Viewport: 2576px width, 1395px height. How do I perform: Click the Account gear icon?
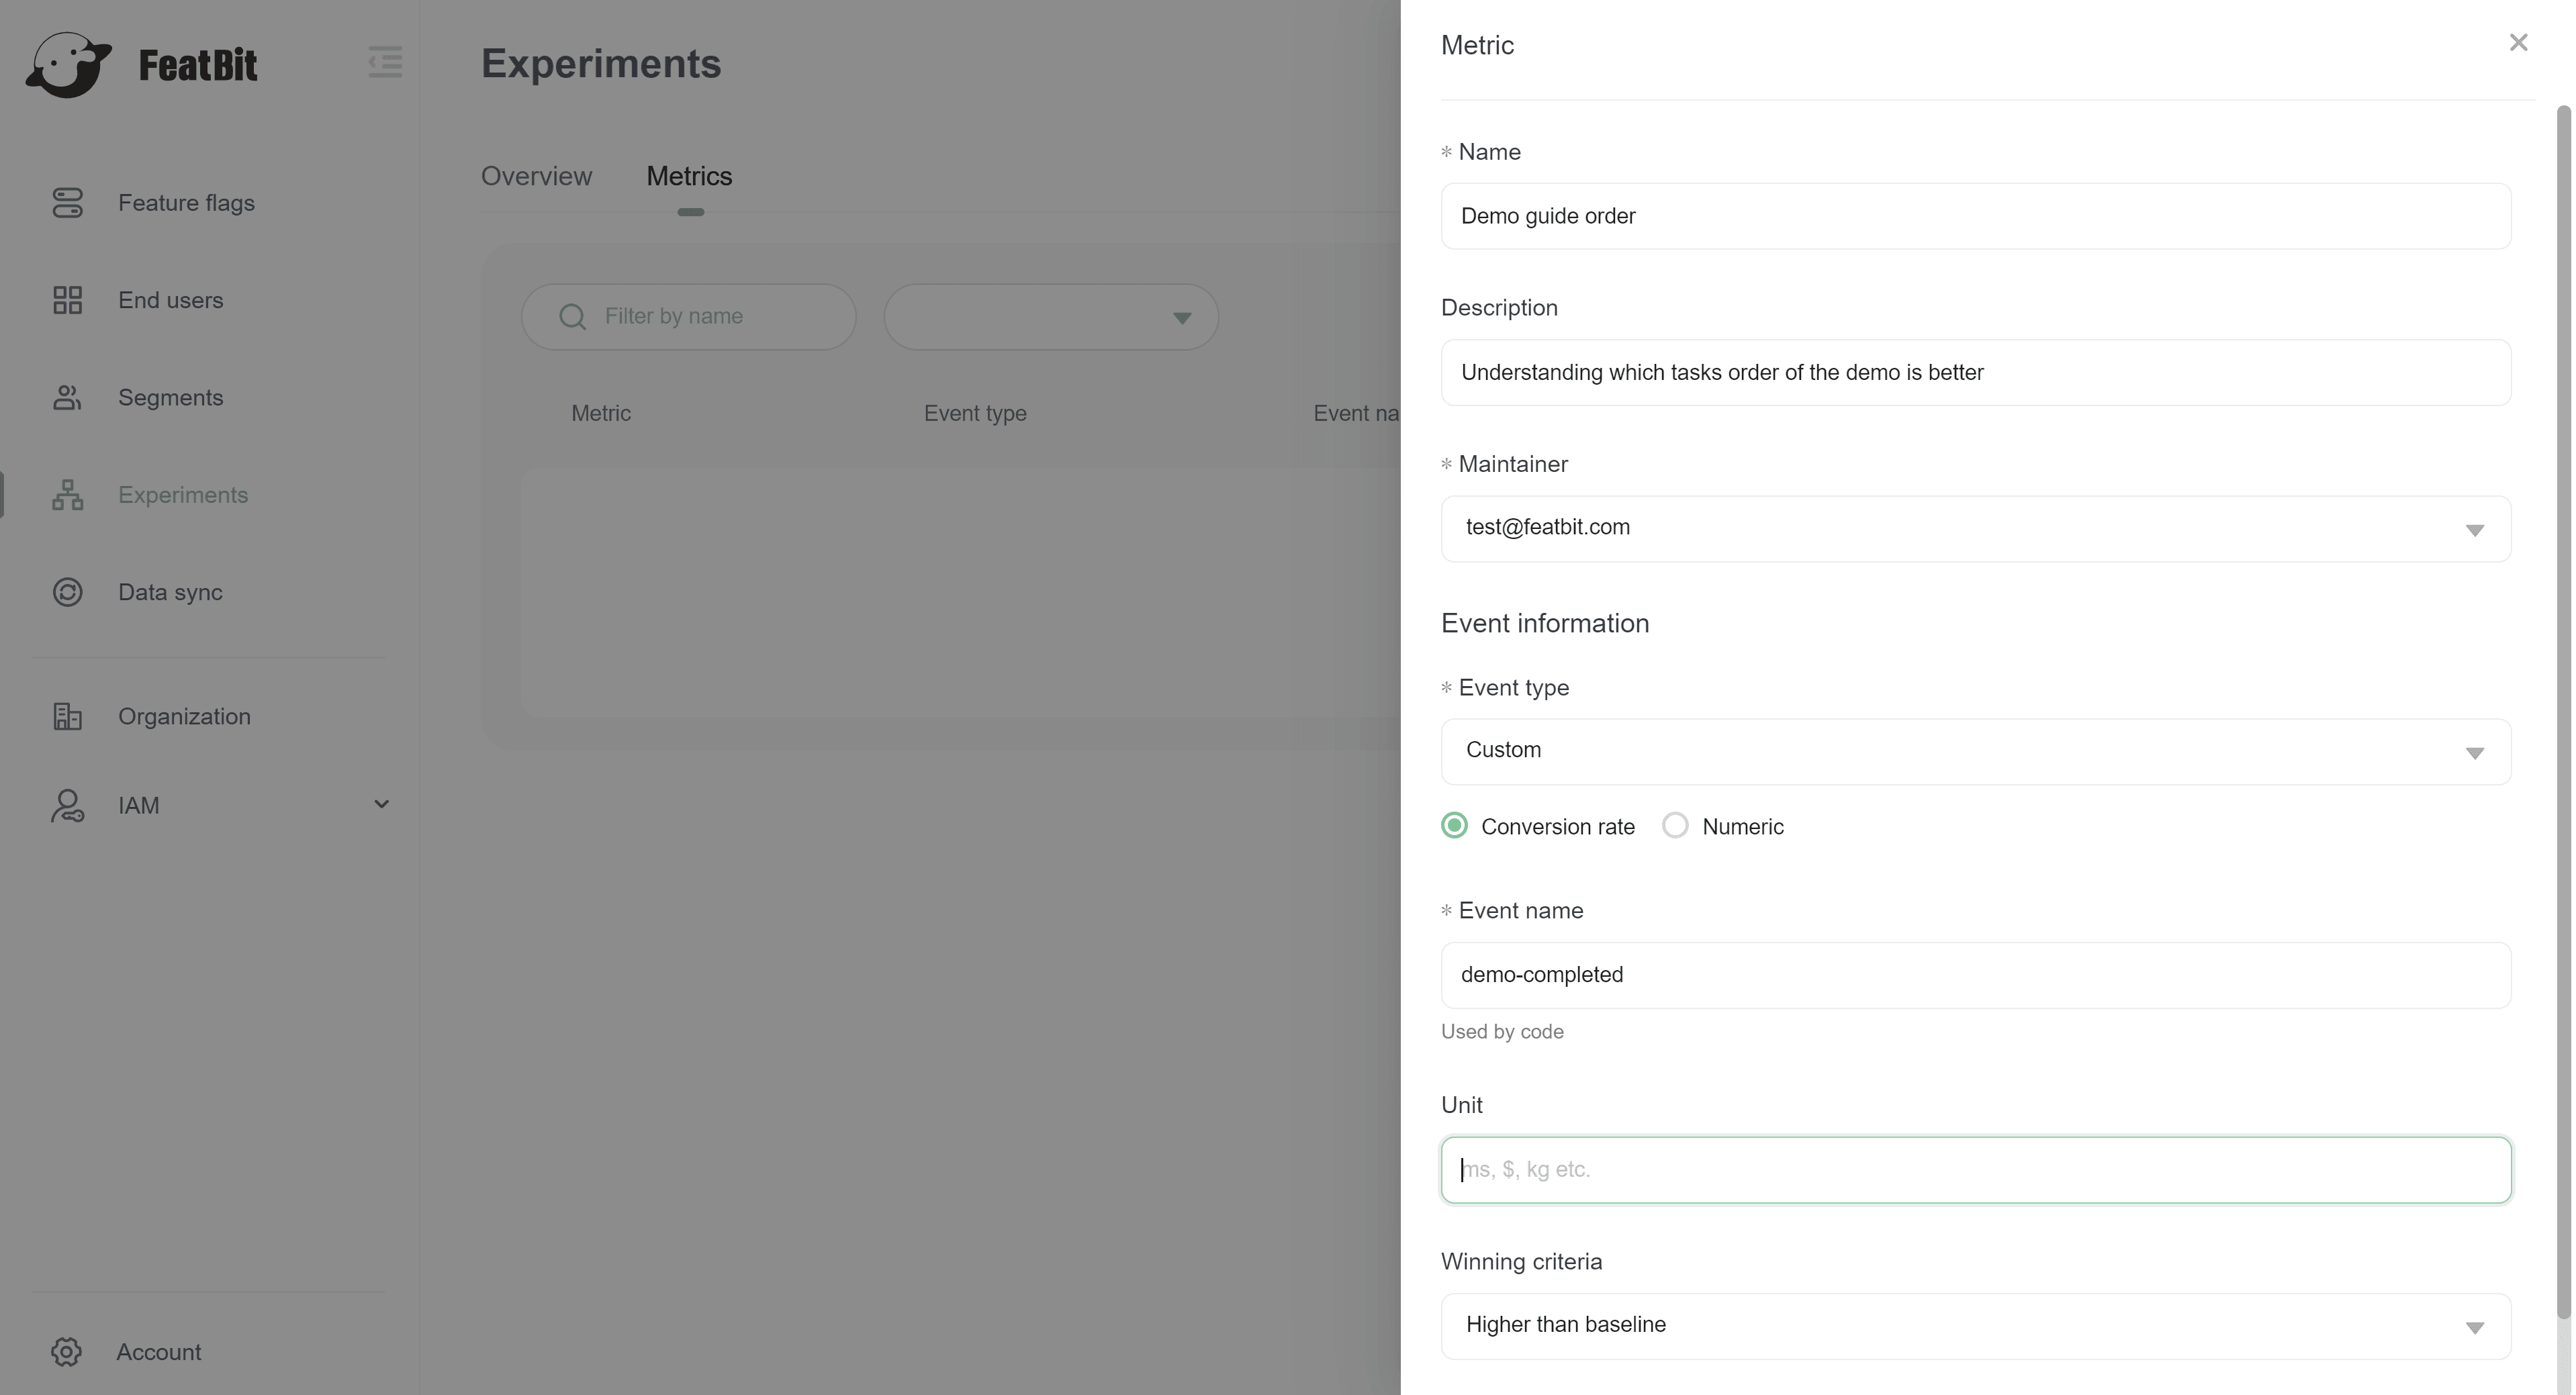pos(66,1352)
